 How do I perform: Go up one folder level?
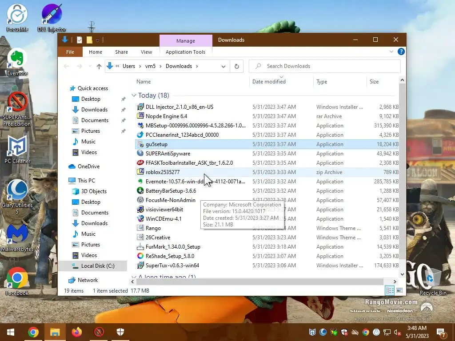pos(99,67)
